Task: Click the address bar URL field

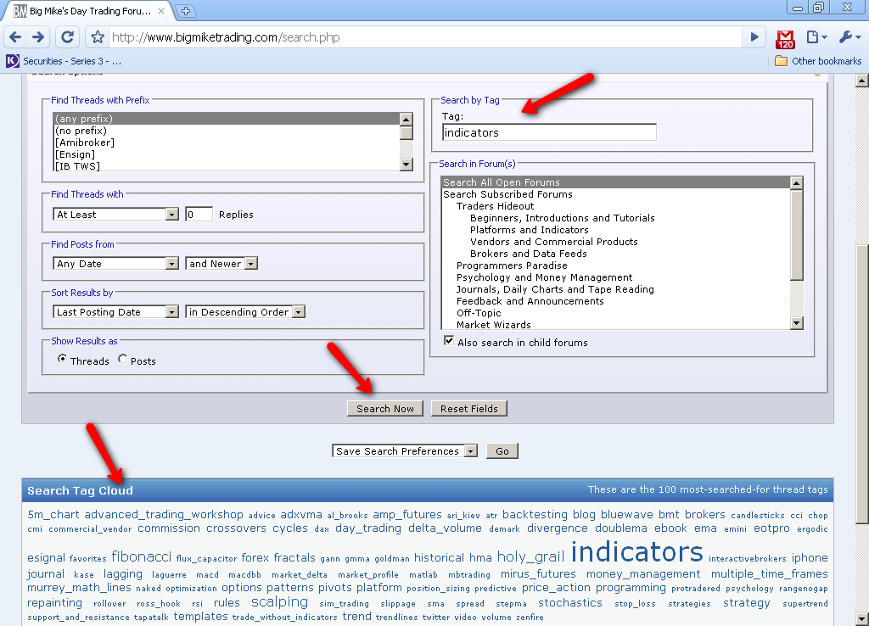Action: pos(424,37)
